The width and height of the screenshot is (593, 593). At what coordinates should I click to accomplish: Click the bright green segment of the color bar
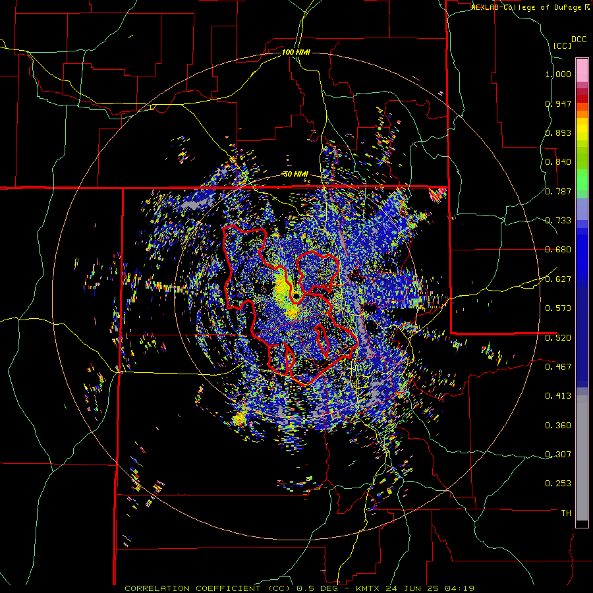pos(582,180)
